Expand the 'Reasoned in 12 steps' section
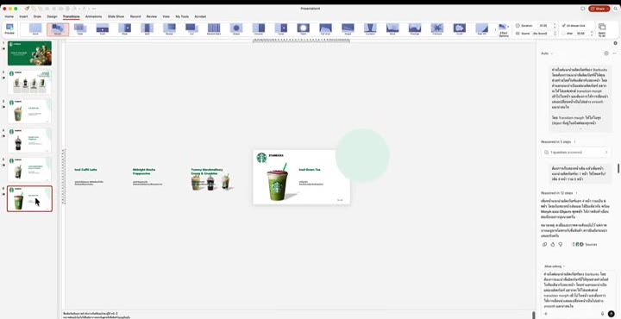The image size is (621, 319). click(559, 193)
